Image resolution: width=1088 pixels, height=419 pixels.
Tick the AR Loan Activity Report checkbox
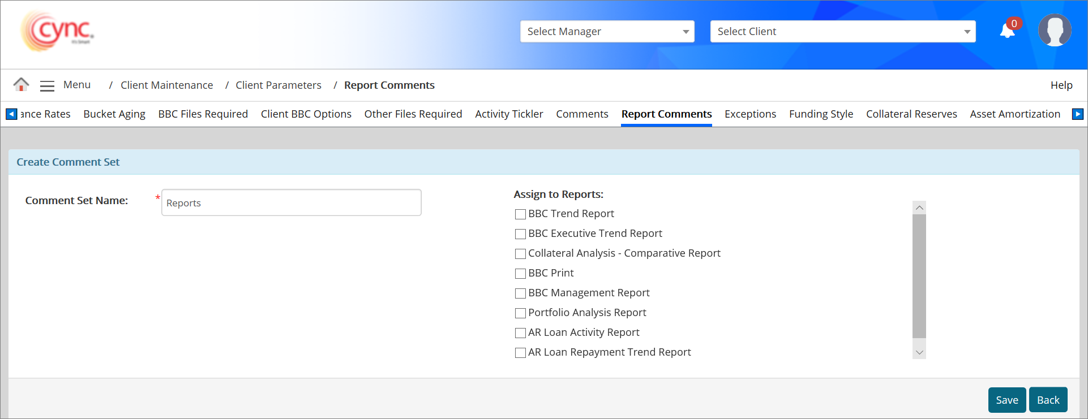(520, 333)
